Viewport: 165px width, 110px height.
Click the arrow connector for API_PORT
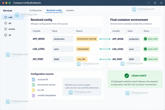(105, 59)
